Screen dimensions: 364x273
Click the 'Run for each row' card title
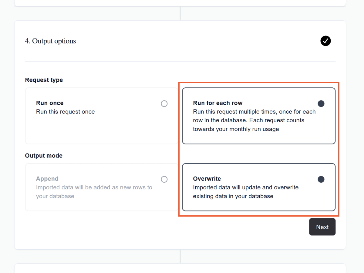pyautogui.click(x=218, y=103)
